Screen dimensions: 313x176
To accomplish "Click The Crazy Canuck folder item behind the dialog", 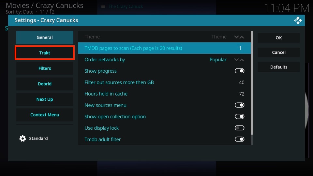I will (x=126, y=7).
